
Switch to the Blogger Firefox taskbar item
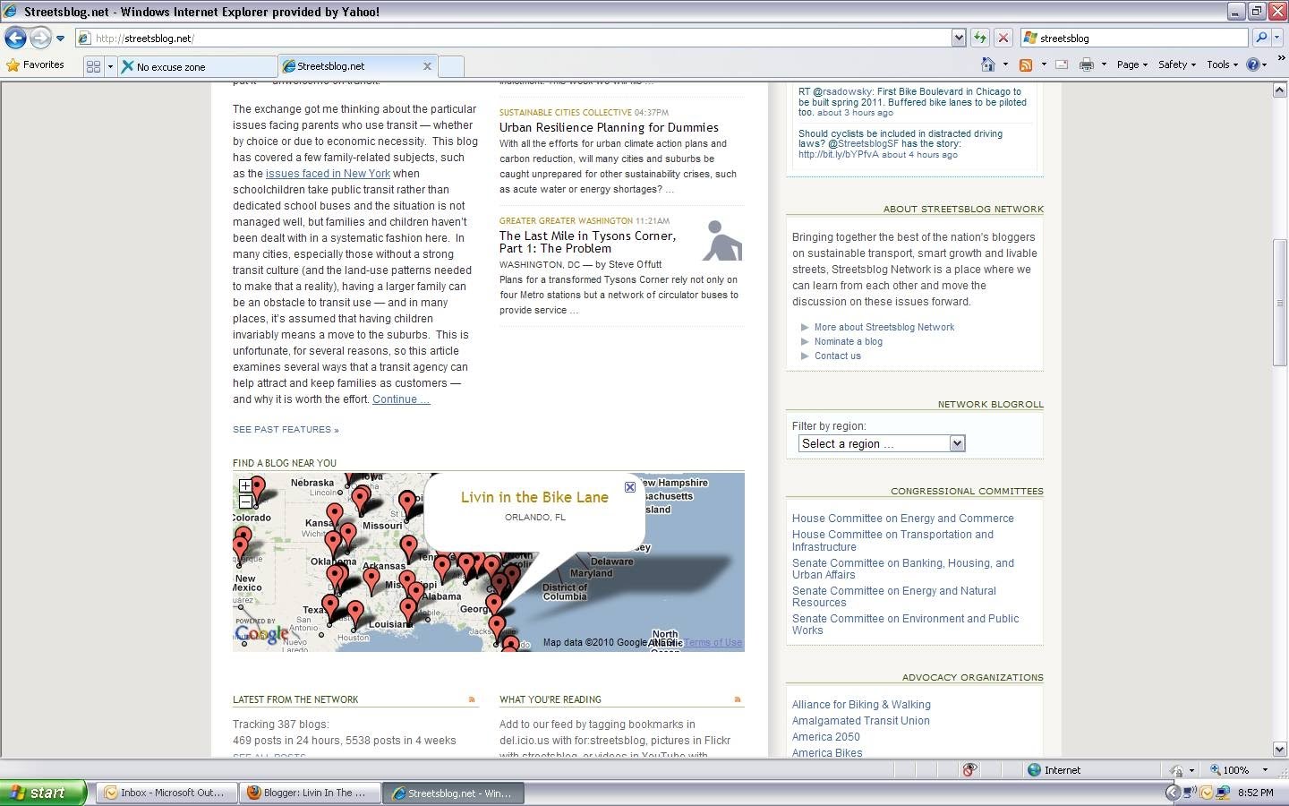(310, 793)
